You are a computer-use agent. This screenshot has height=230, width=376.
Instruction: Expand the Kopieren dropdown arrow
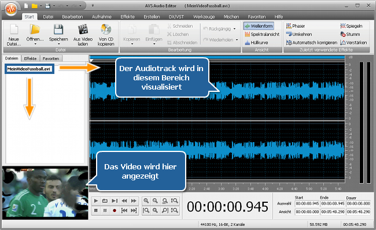coord(132,44)
